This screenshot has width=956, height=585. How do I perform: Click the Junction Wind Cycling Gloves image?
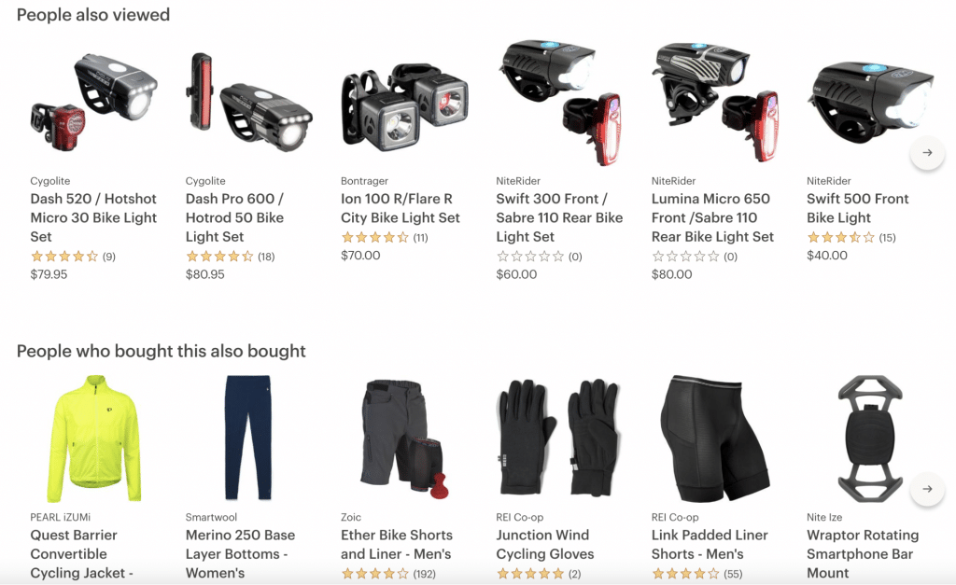point(559,438)
